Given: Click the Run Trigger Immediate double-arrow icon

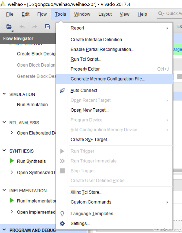Looking at the screenshot, I should click(62, 161).
